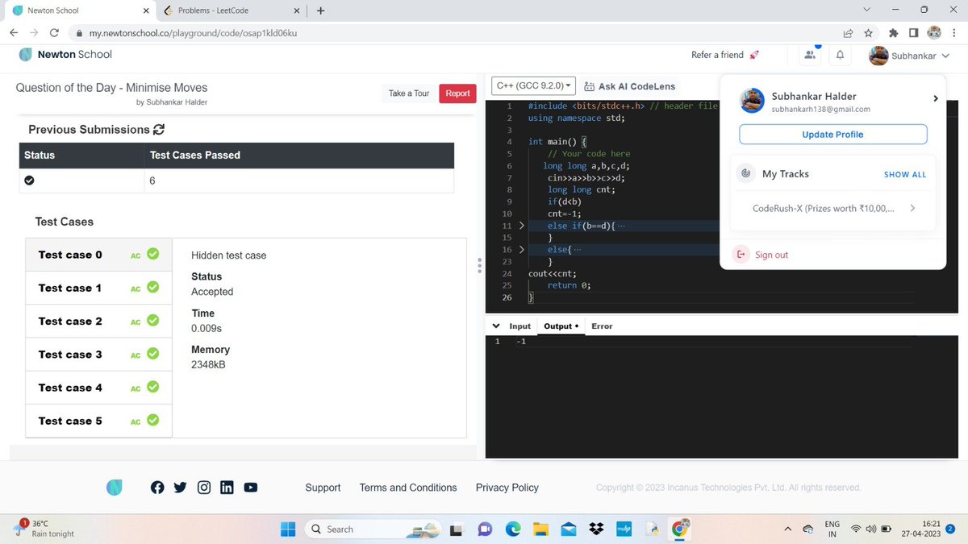Select Test case 5

click(98, 421)
